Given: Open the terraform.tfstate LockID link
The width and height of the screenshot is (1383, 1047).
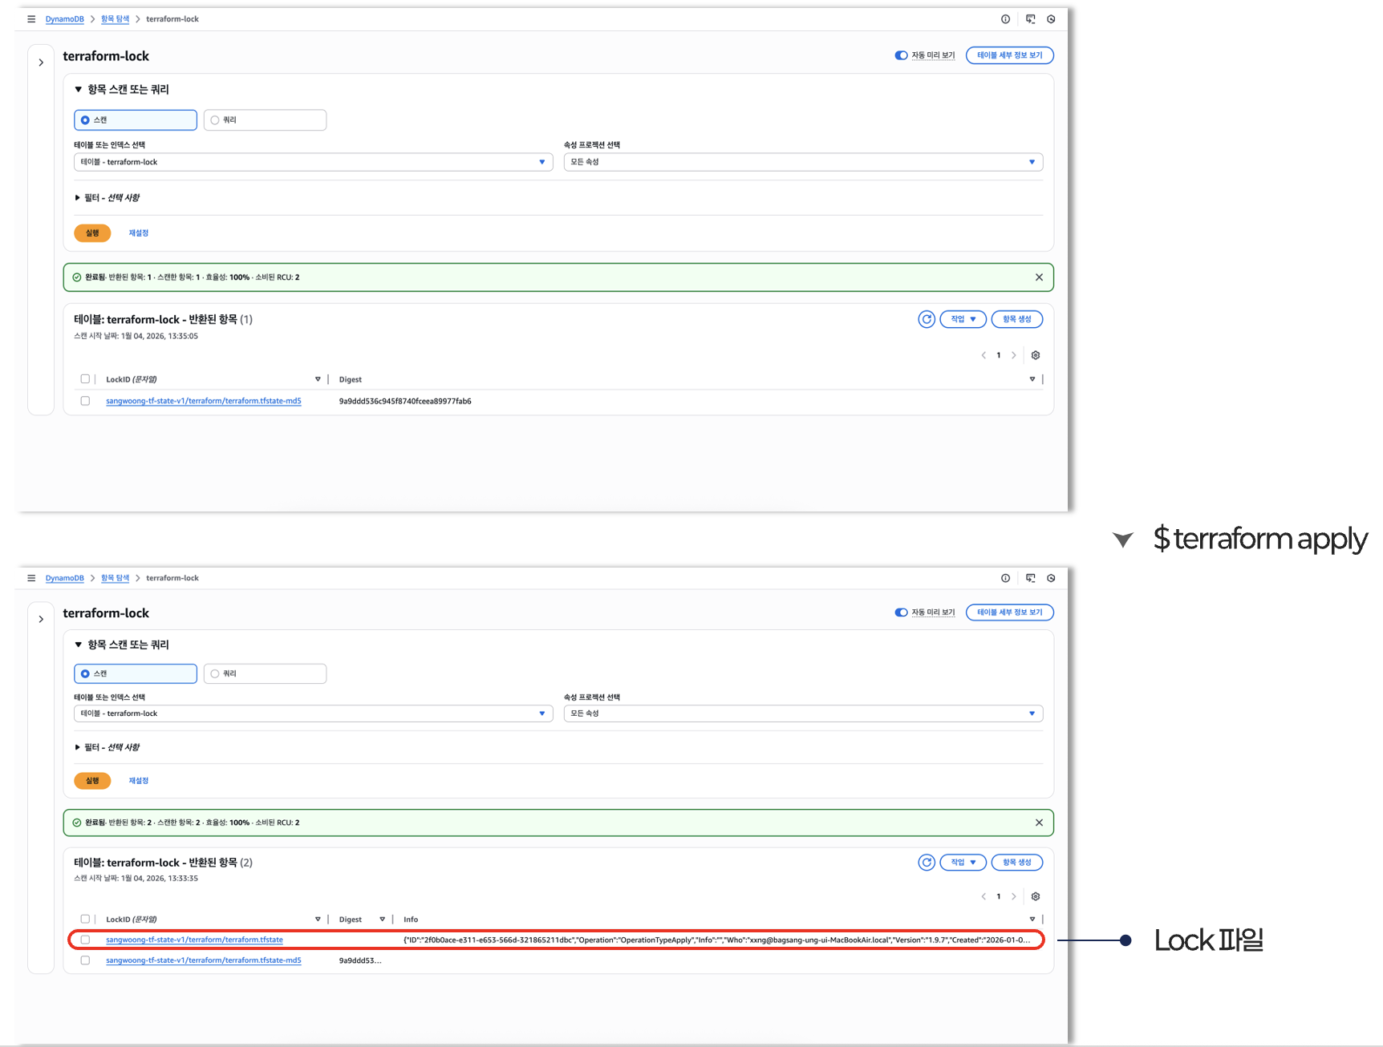Looking at the screenshot, I should [194, 940].
